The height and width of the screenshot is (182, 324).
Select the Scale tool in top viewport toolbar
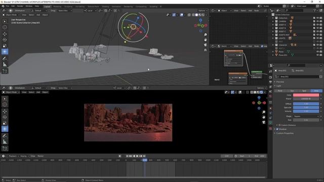click(x=5, y=46)
